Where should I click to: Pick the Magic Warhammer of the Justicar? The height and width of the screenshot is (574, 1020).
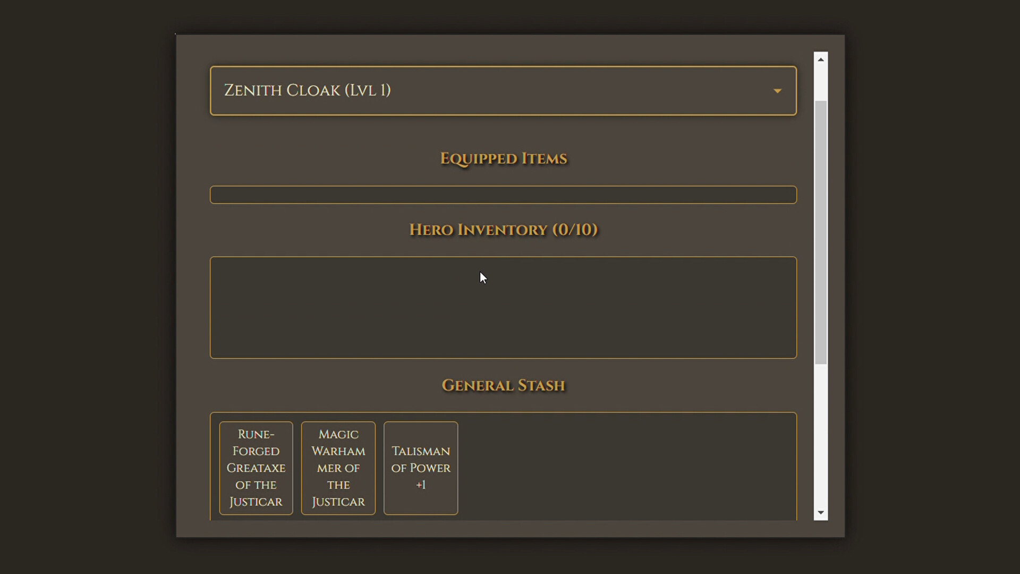click(338, 468)
